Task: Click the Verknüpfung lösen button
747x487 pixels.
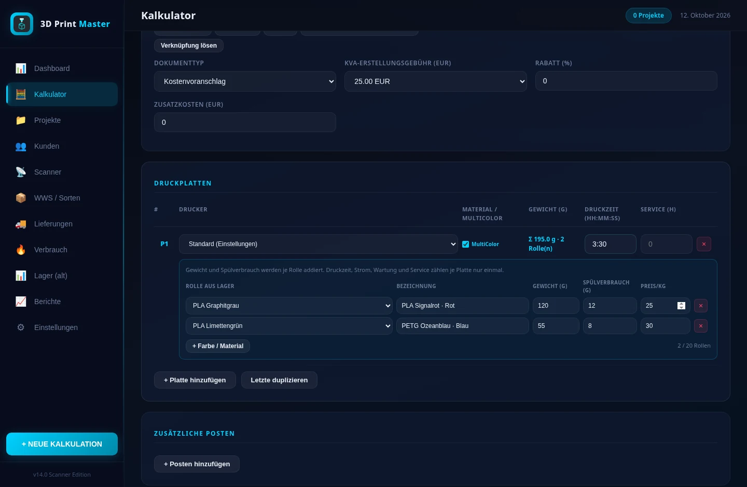Action: pyautogui.click(x=189, y=46)
